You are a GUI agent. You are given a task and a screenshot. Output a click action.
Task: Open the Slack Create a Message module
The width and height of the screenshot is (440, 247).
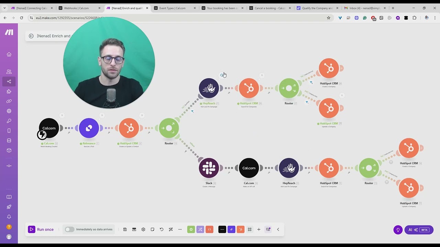click(209, 168)
